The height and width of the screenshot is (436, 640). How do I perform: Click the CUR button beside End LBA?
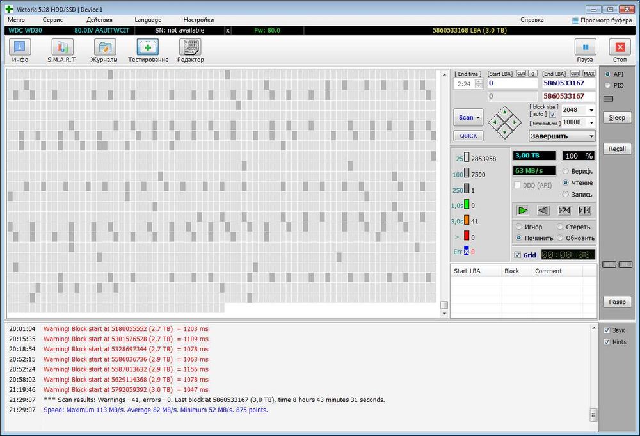(x=575, y=74)
